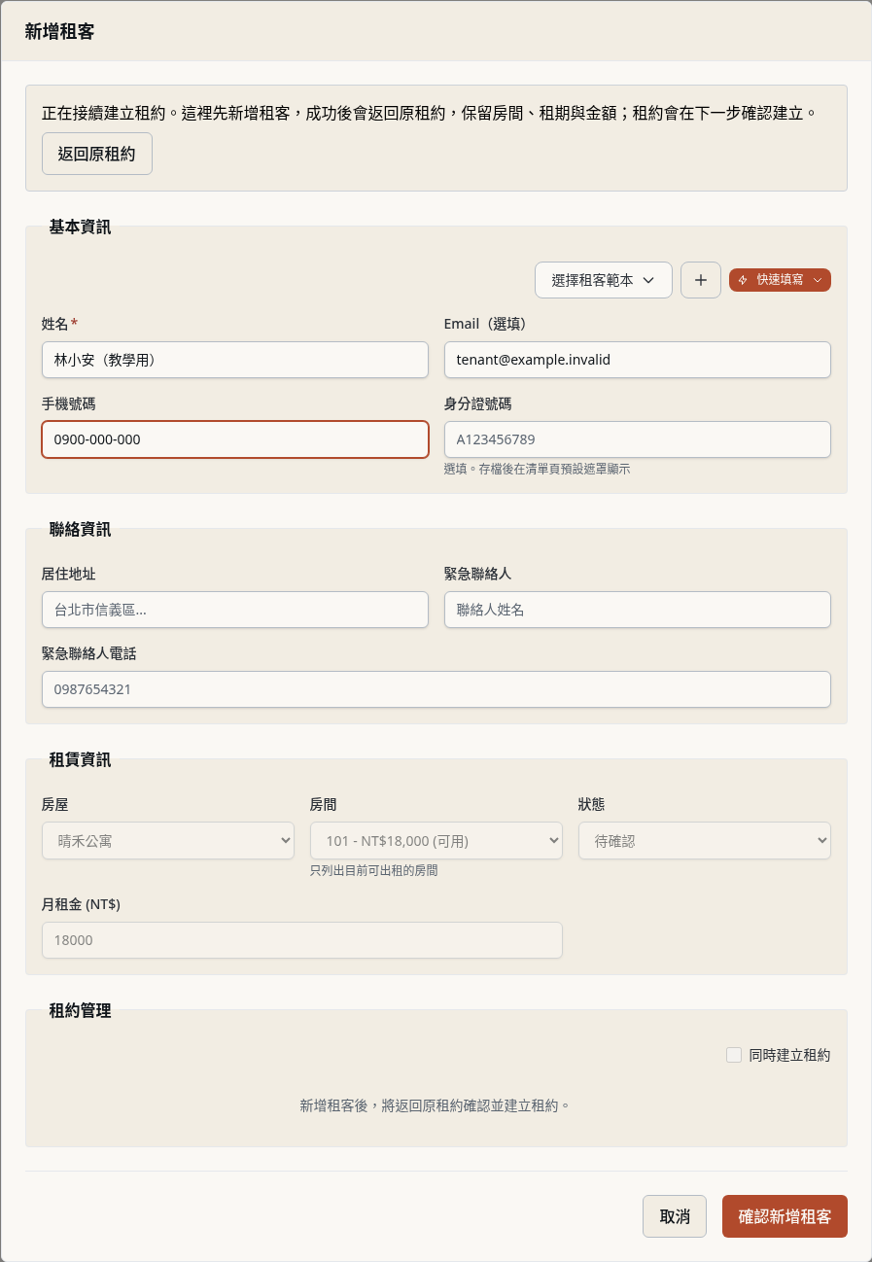Click the 租賃資訊 section heading
The width and height of the screenshot is (872, 1262).
pos(81,760)
